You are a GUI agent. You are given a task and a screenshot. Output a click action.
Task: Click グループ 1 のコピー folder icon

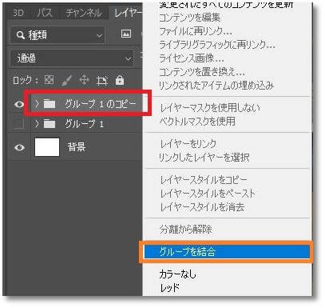tap(50, 104)
